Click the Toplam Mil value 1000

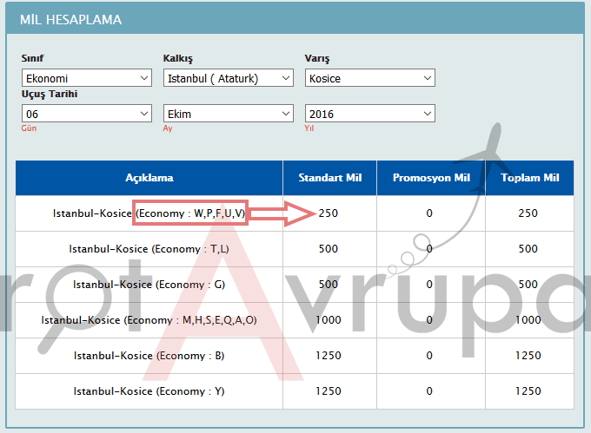pyautogui.click(x=528, y=320)
